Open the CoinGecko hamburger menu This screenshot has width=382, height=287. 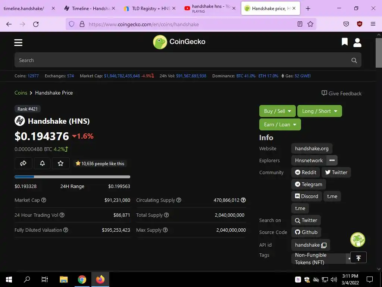[x=18, y=43]
